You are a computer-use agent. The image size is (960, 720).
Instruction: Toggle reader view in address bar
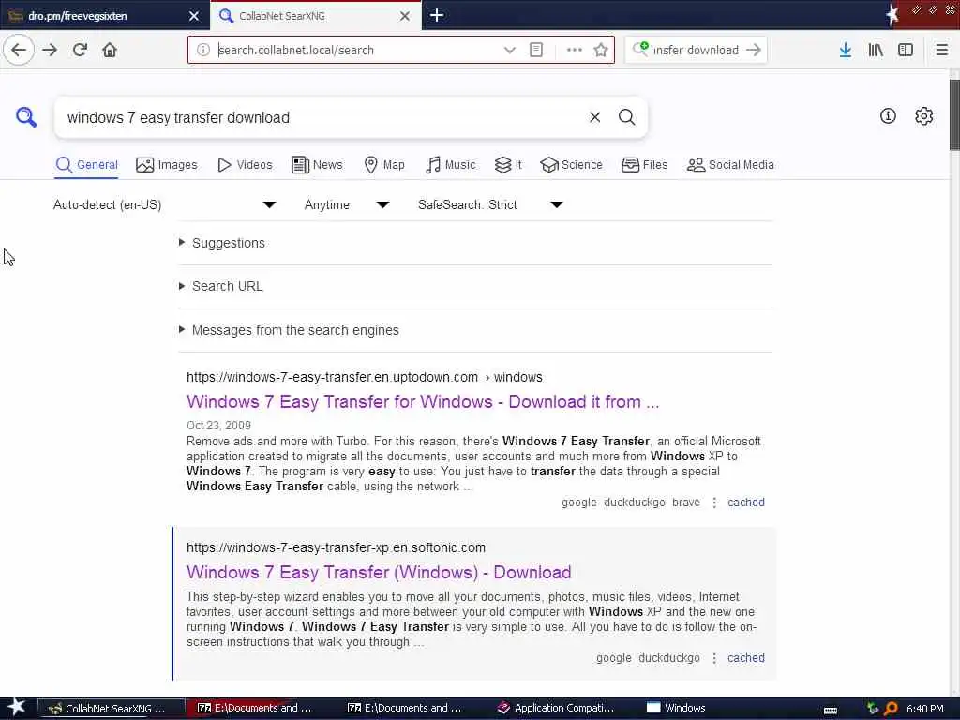(x=535, y=51)
